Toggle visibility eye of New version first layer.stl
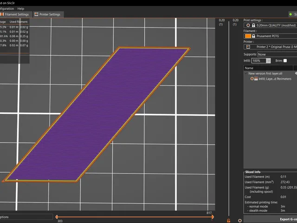The height and width of the screenshot is (223, 297). coord(296,73)
